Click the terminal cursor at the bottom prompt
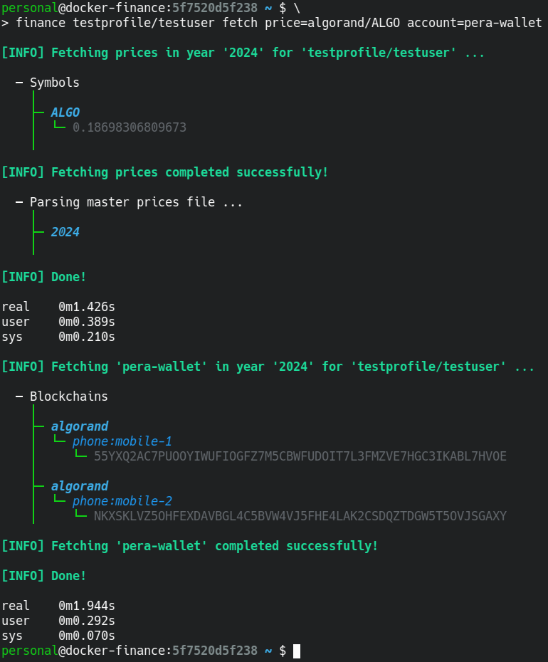 (x=297, y=651)
